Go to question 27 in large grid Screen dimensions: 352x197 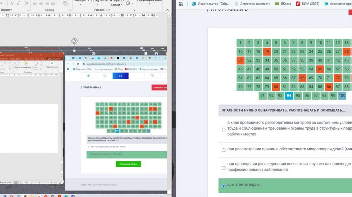pyautogui.click(x=338, y=51)
